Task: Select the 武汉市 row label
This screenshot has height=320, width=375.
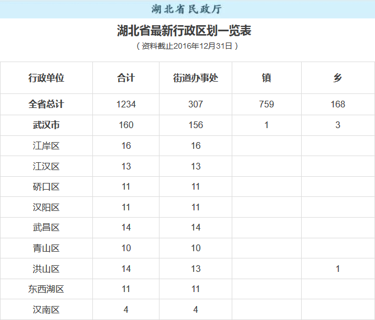Action: [x=46, y=125]
